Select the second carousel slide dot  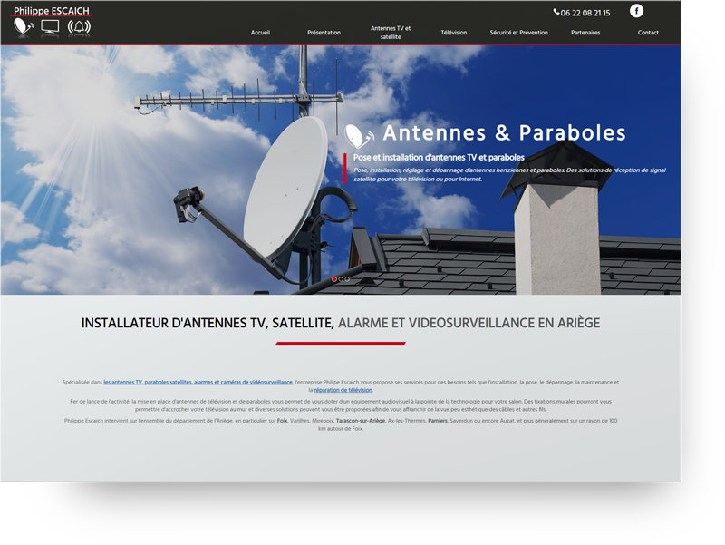[343, 279]
